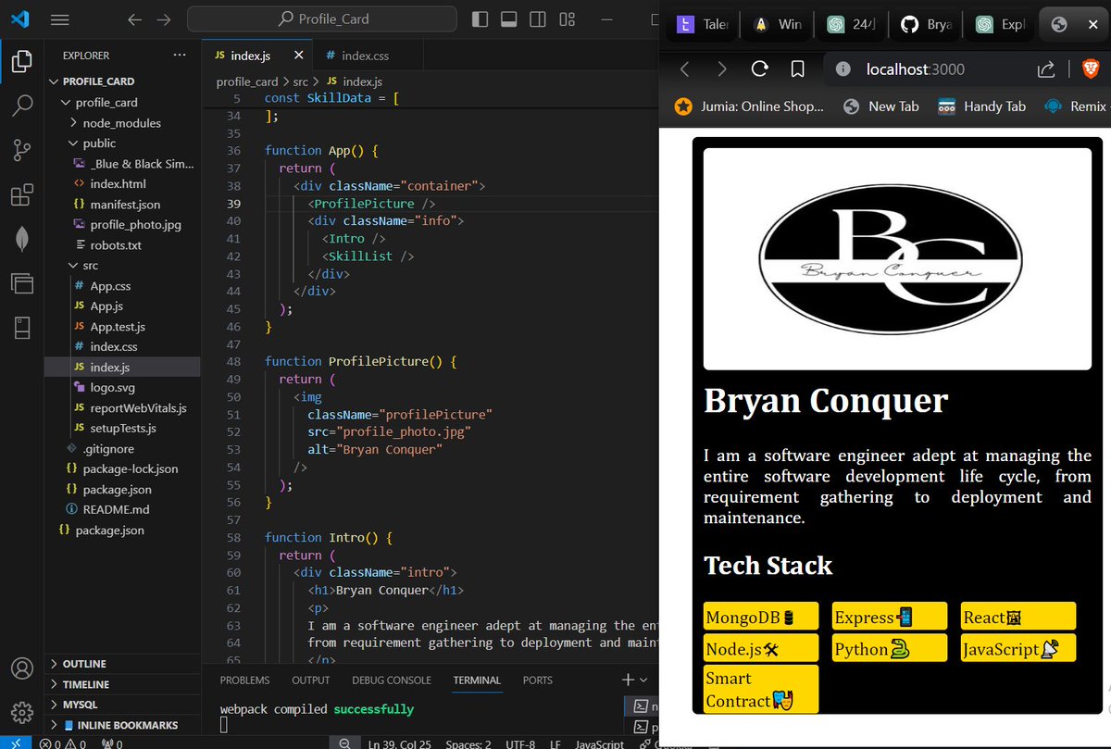Toggle bottom panel layout icon

coord(508,19)
